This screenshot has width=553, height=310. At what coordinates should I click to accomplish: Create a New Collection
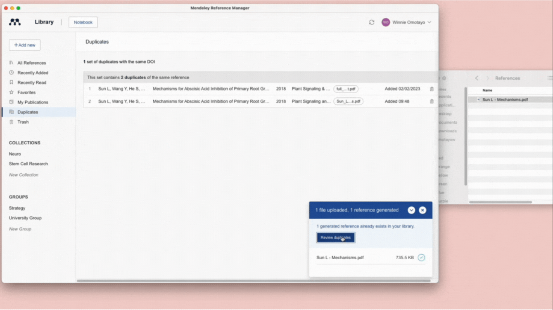[x=24, y=175]
